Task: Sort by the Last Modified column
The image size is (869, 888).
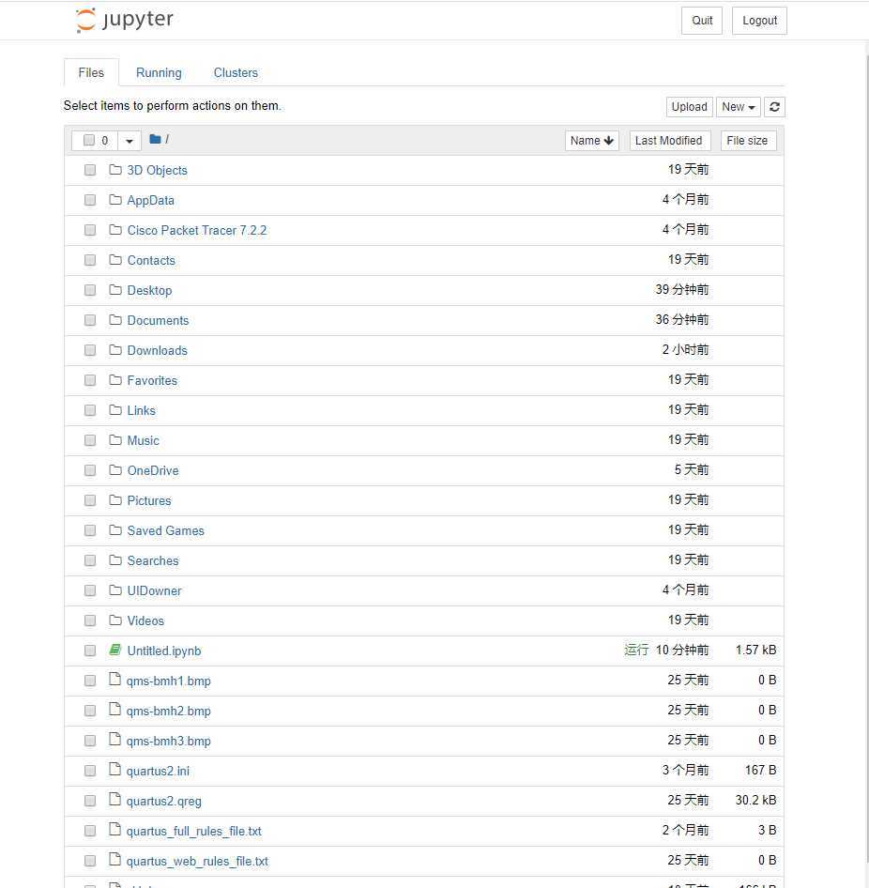Action: coord(668,141)
